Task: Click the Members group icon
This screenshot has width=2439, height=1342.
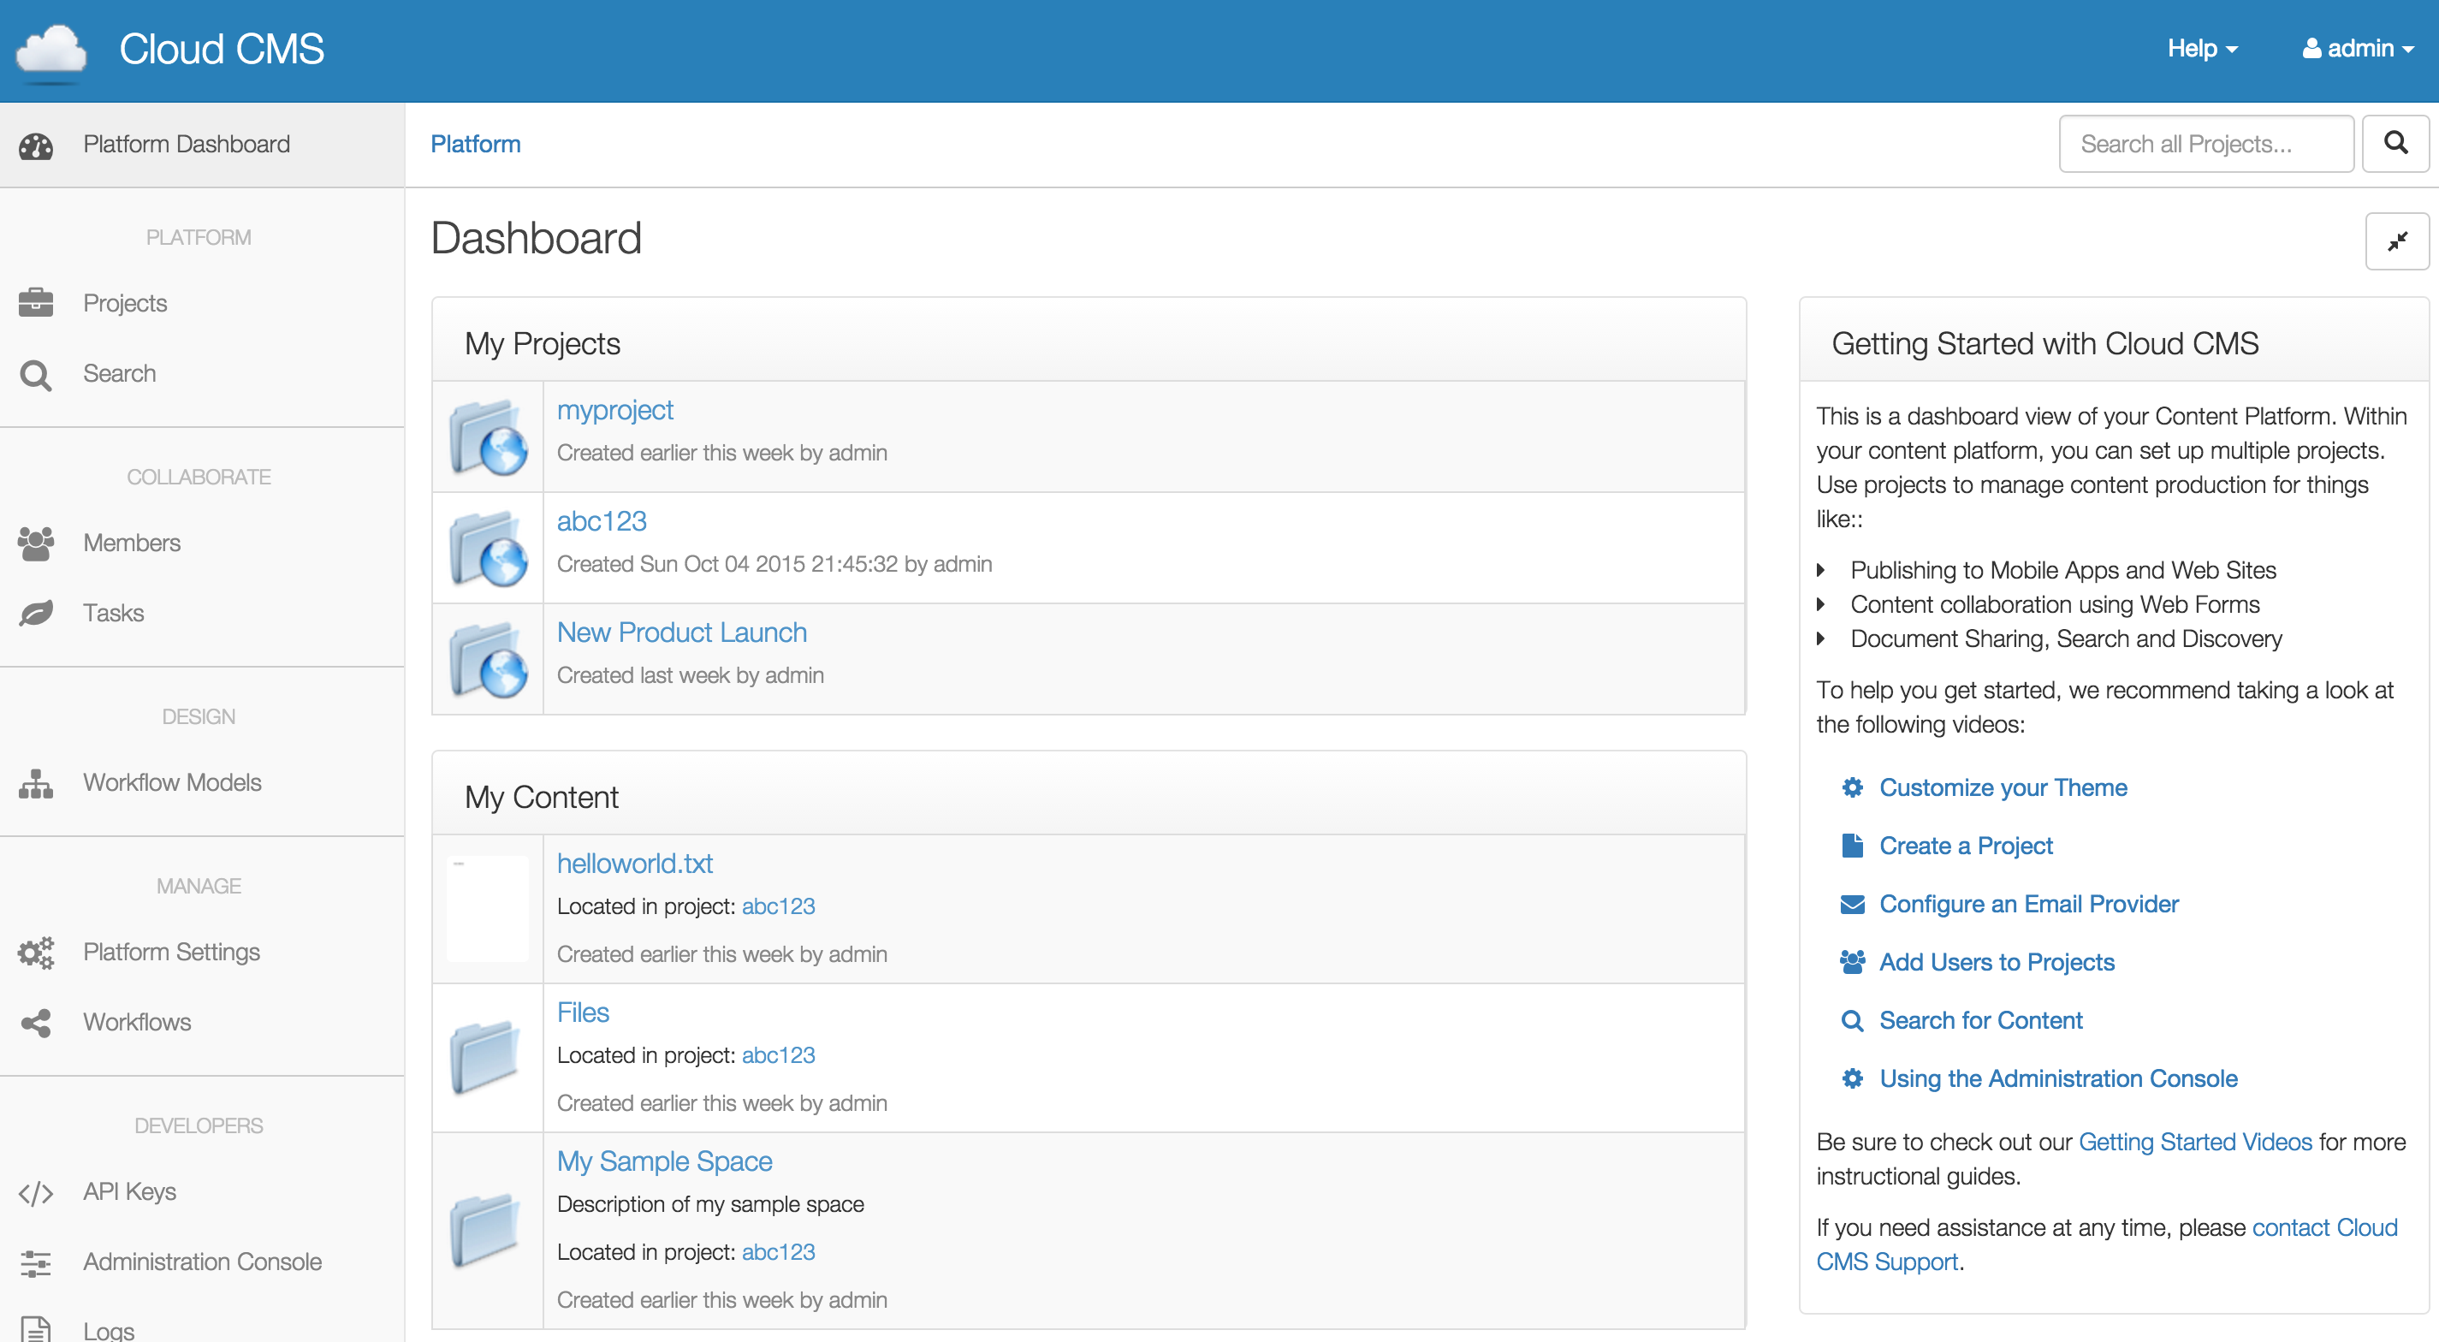Action: (x=36, y=543)
